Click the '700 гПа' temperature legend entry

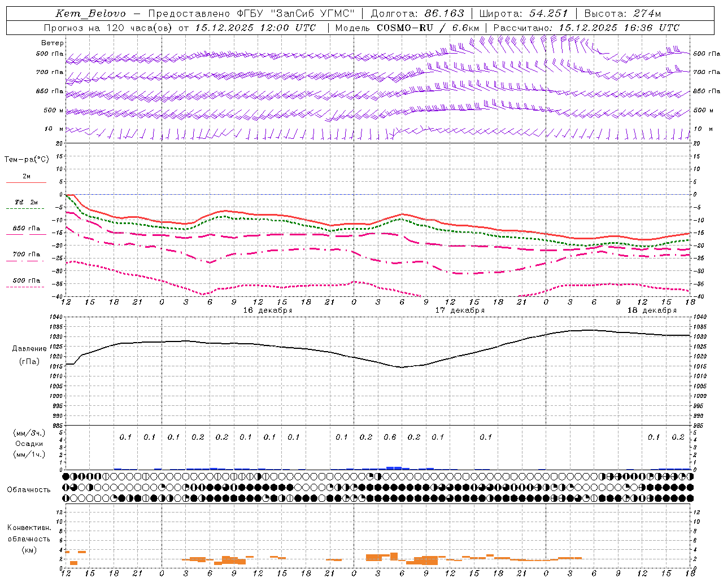coord(27,255)
